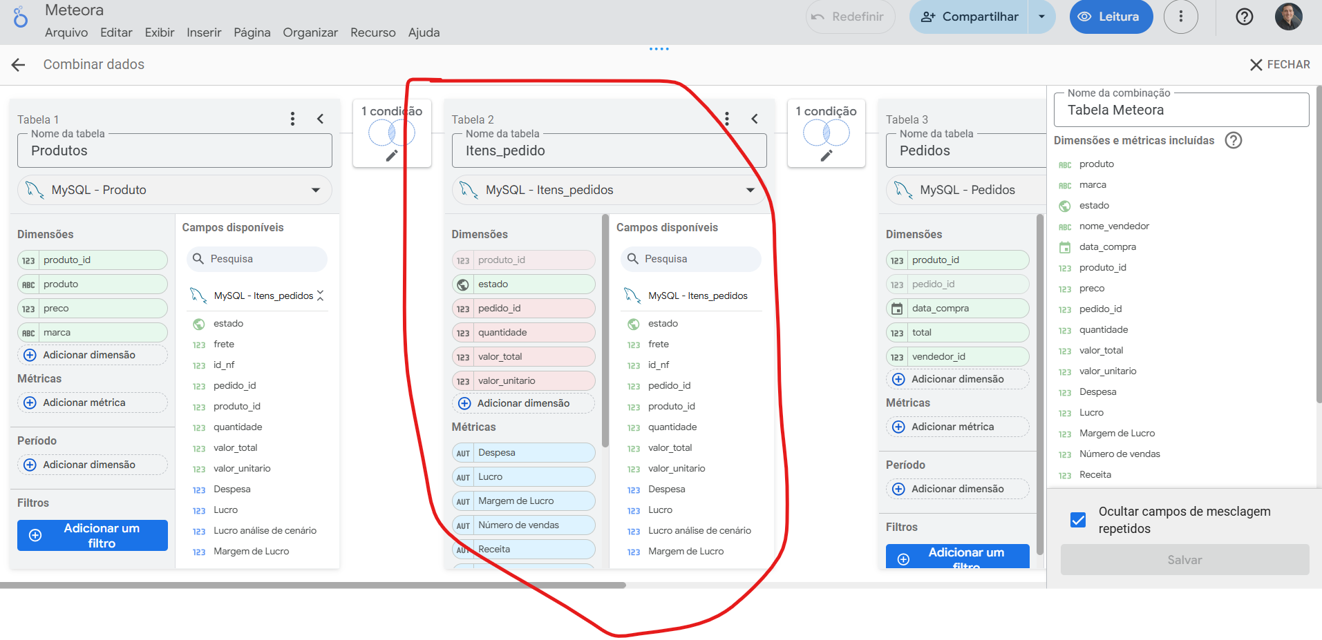
Task: Click the search icon in Tabela 1 Pesquisa
Action: 198,259
